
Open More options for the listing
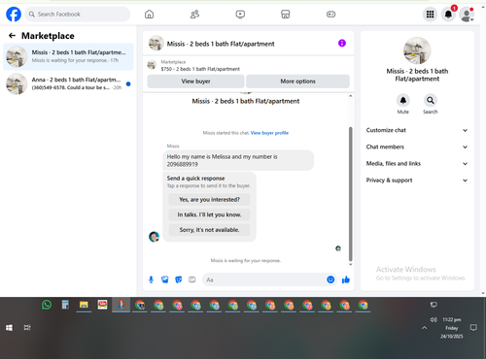click(x=297, y=82)
